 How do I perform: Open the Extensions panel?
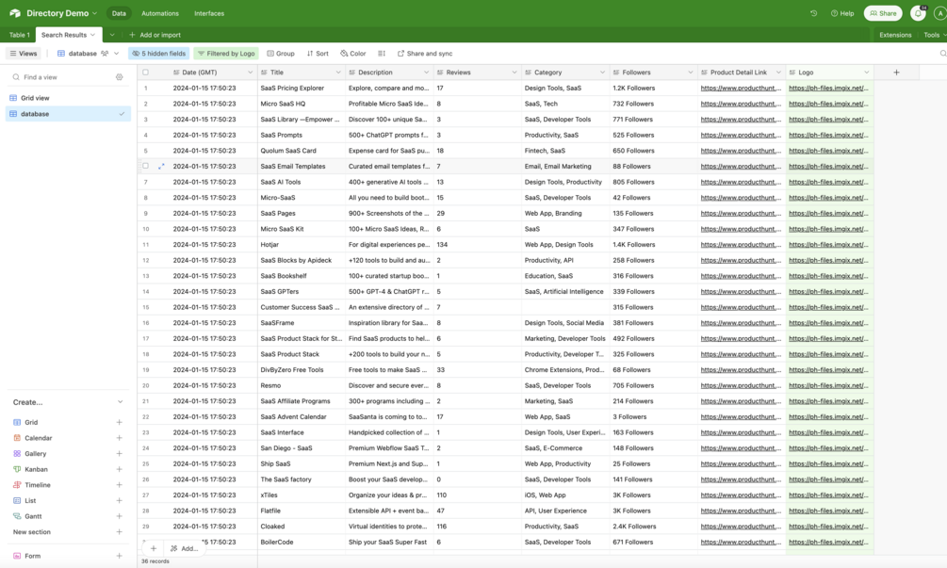click(x=895, y=35)
